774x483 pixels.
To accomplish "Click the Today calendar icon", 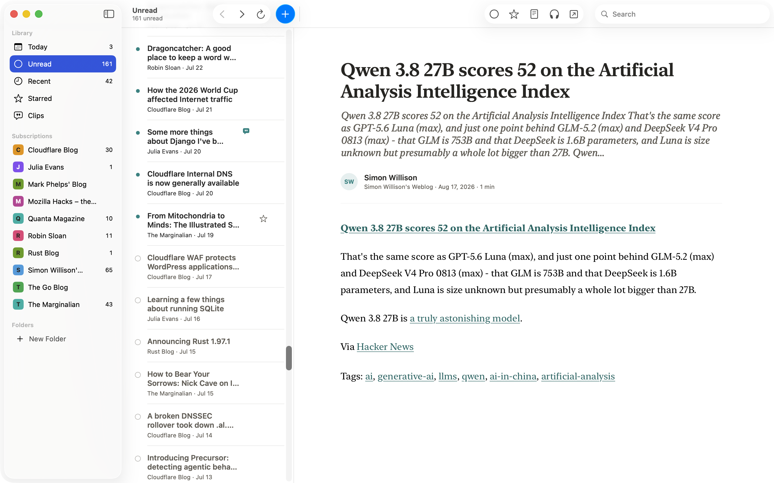I will (18, 47).
